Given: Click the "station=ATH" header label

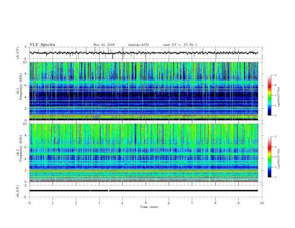Looking at the screenshot, I should pos(138,45).
